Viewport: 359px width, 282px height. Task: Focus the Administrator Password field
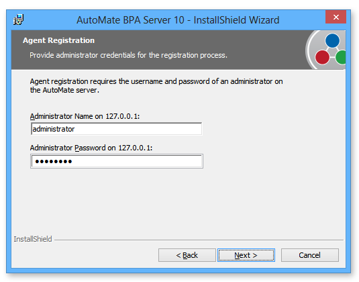pyautogui.click(x=117, y=161)
